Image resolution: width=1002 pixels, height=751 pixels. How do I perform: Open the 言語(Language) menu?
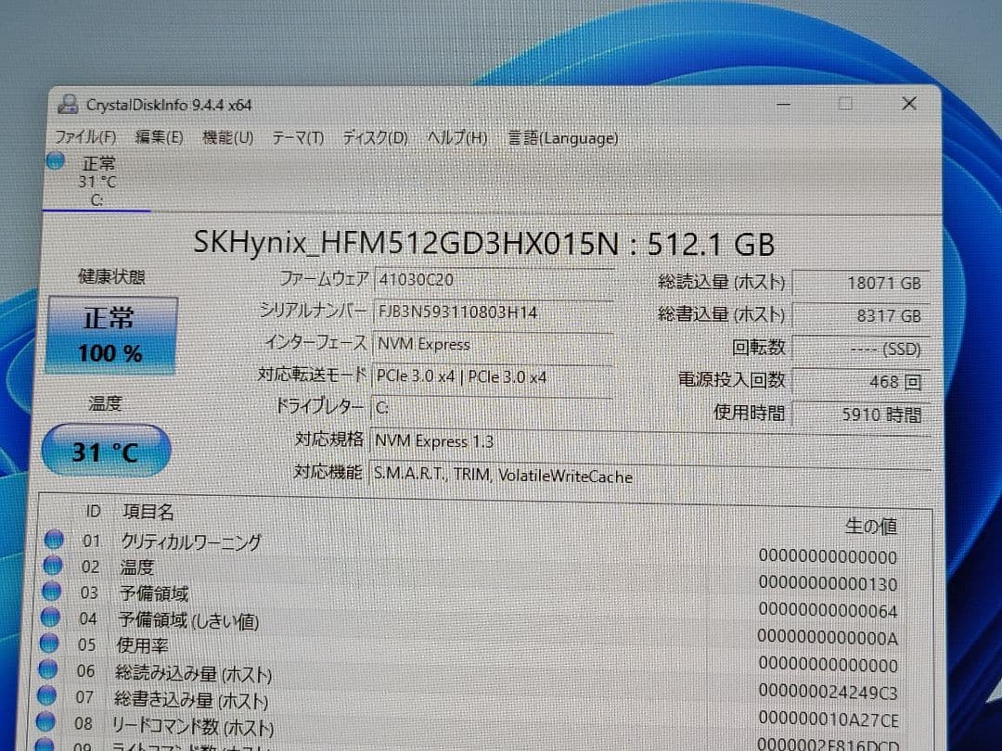(561, 138)
